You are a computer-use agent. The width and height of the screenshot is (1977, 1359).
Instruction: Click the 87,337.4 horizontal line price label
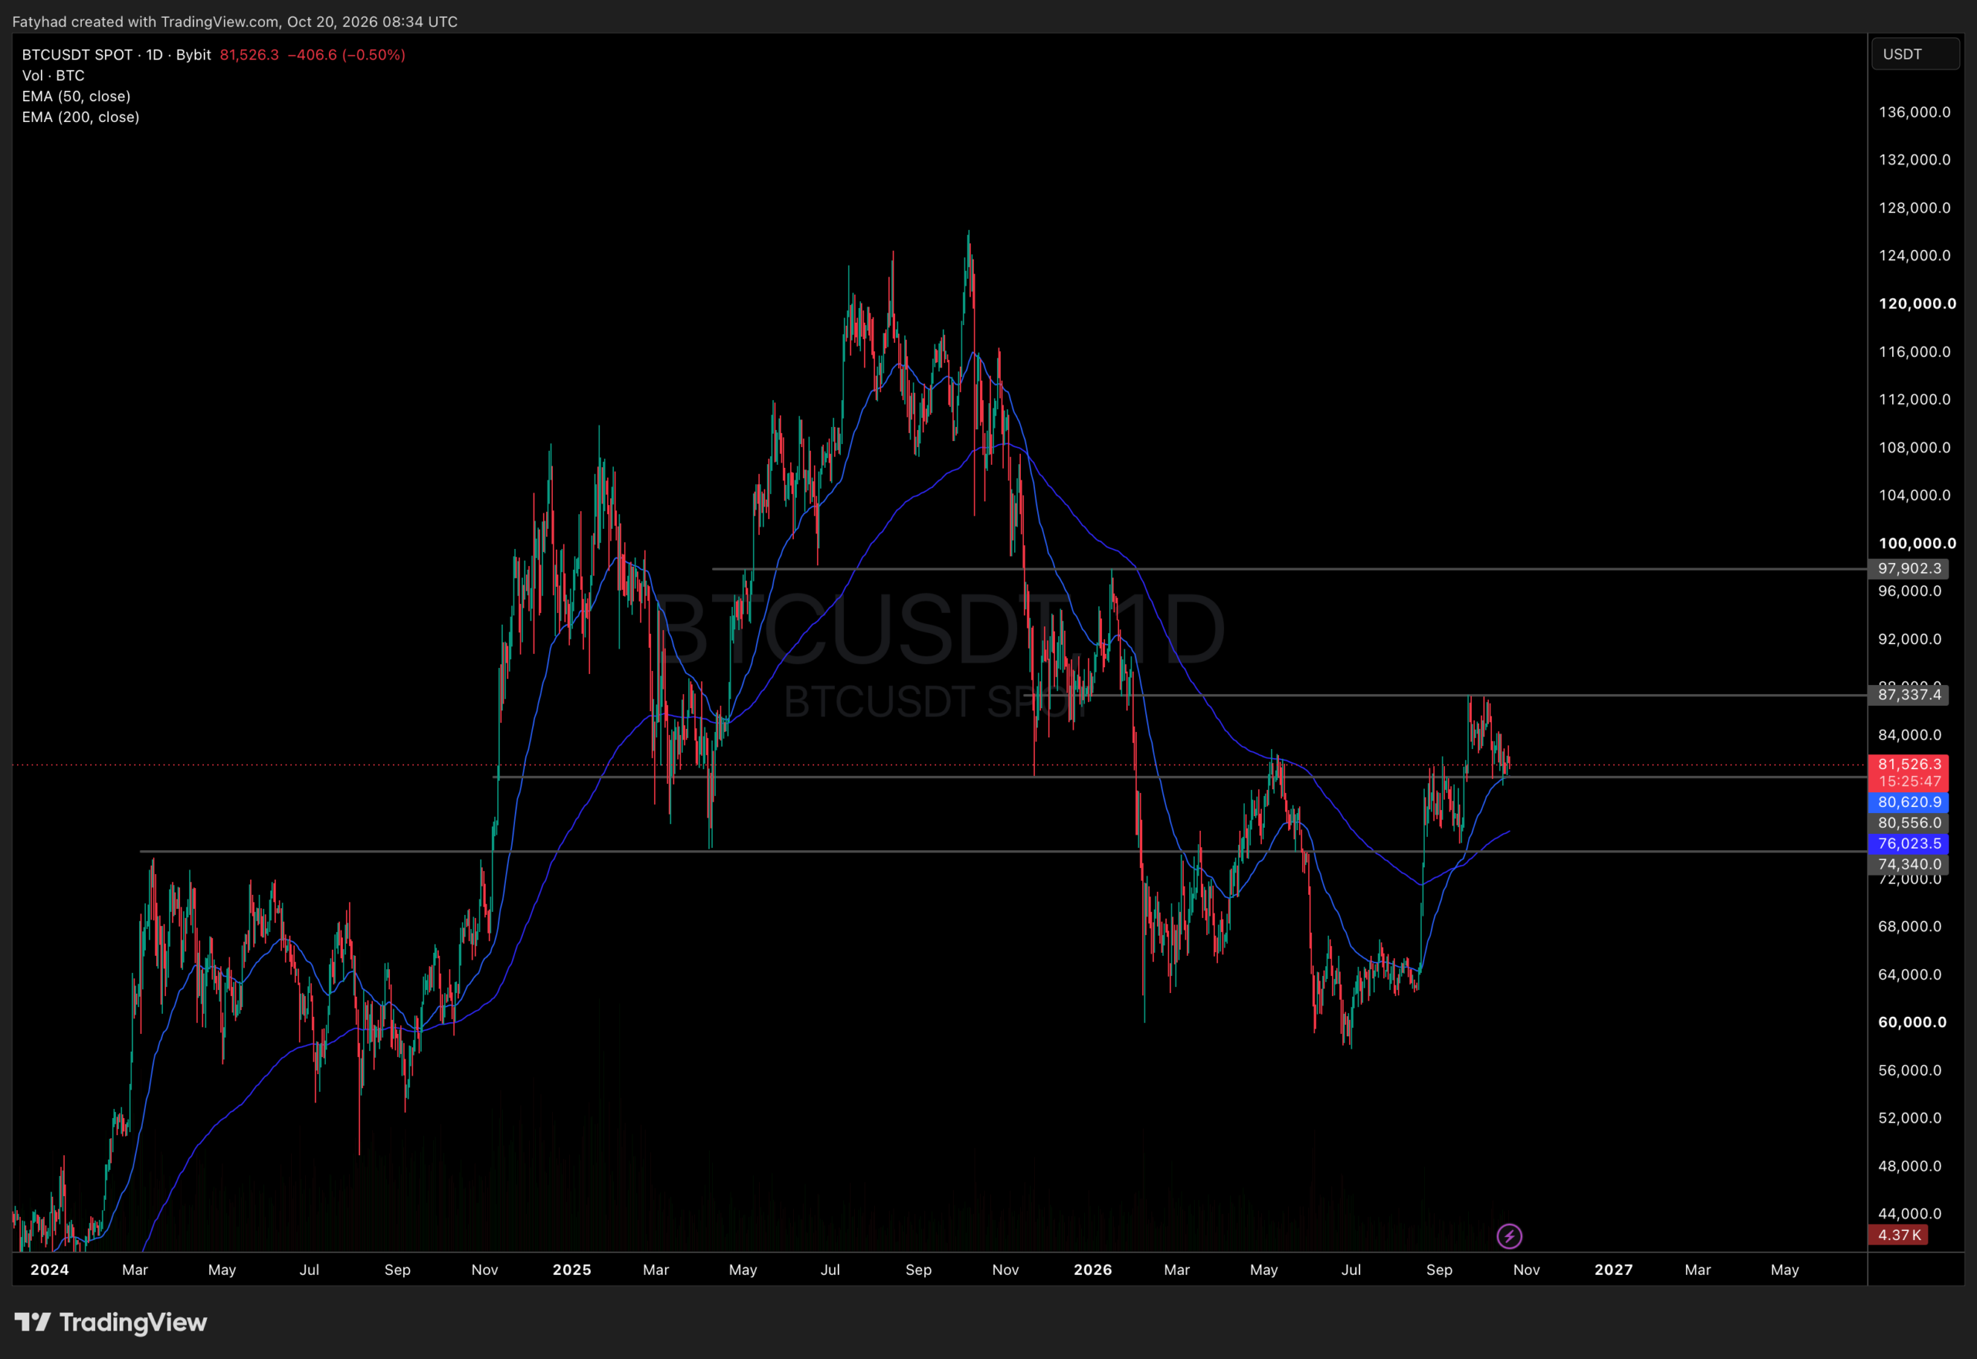pyautogui.click(x=1908, y=695)
